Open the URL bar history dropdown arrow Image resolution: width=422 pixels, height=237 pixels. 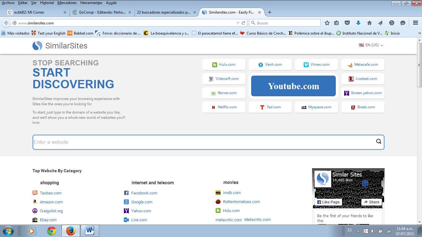pos(238,23)
